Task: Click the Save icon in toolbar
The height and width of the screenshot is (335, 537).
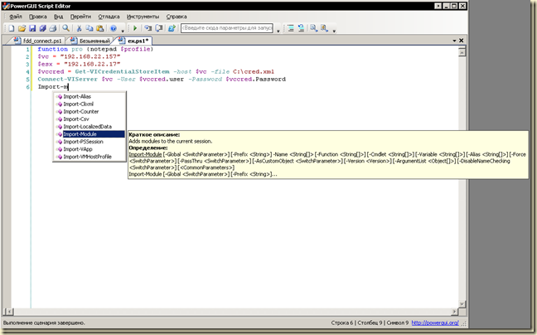Action: [31, 28]
